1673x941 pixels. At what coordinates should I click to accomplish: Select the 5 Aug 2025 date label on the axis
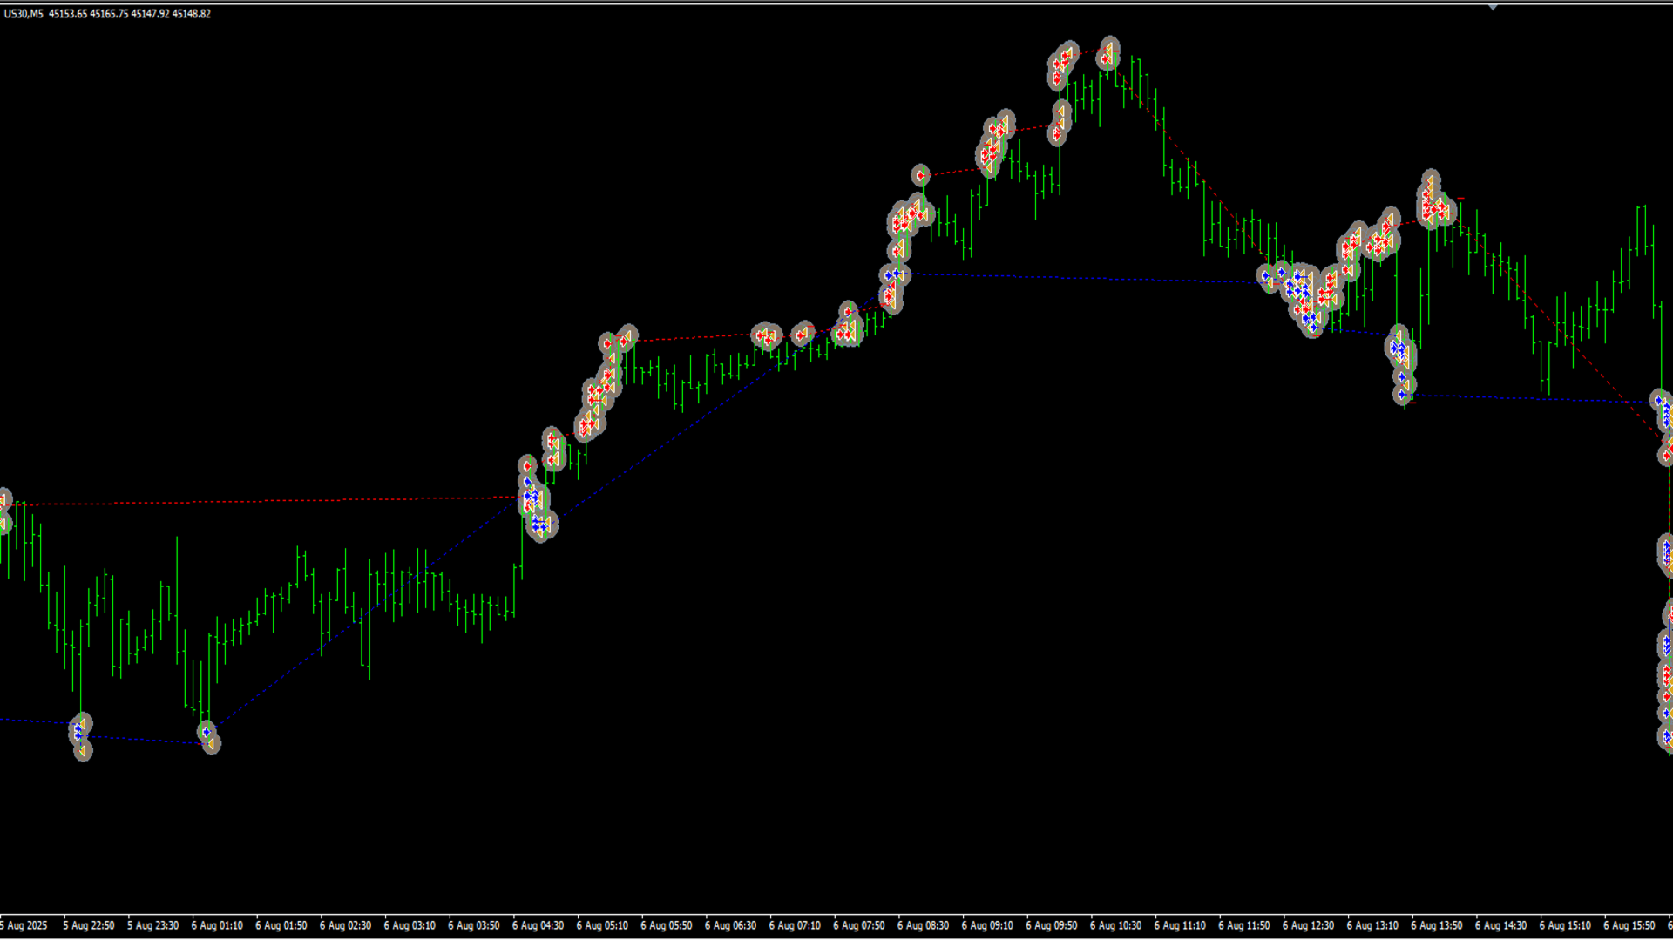coord(22,925)
